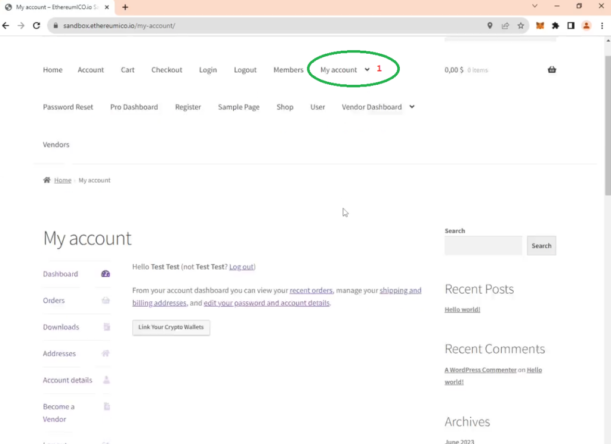Screen dimensions: 611x444
Task: Click the Chrome profile avatar icon
Action: (586, 26)
